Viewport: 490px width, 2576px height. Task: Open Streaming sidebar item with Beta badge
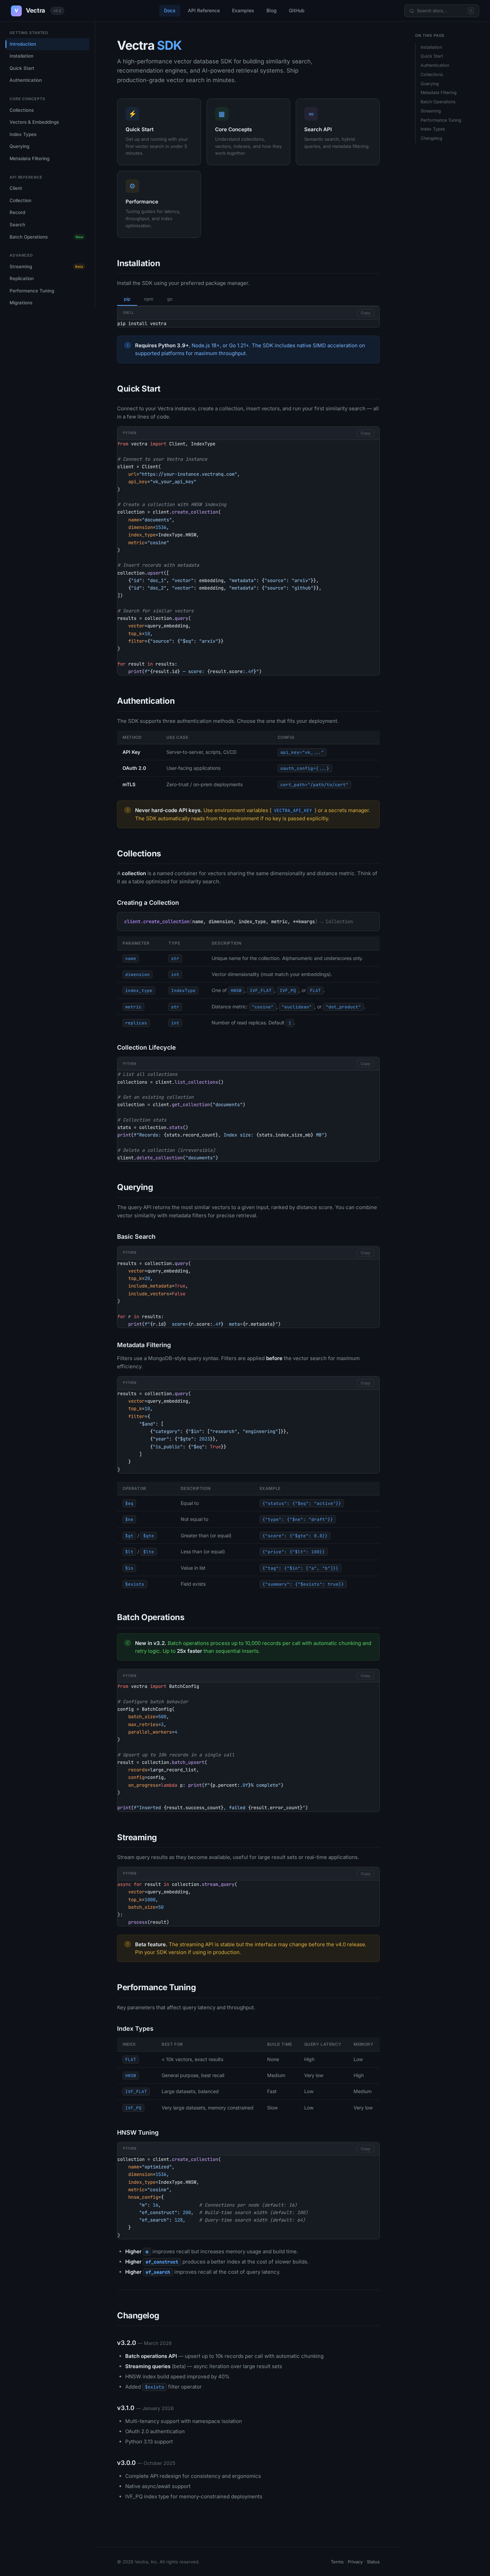pyautogui.click(x=47, y=267)
